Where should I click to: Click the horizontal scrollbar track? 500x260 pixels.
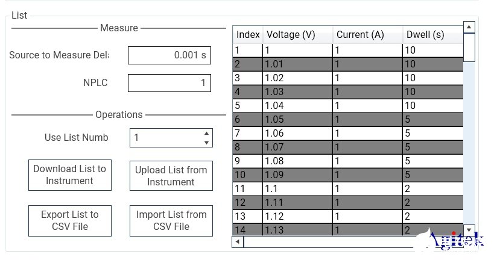tap(329, 242)
